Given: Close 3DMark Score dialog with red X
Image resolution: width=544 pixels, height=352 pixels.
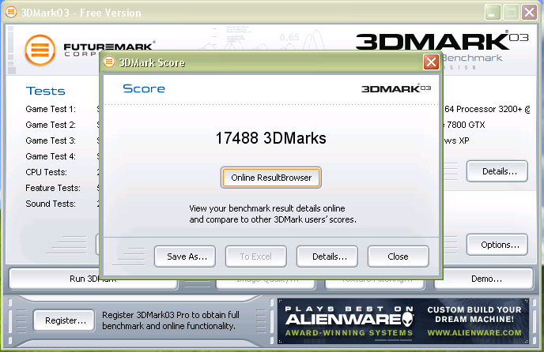Looking at the screenshot, I should [x=431, y=62].
